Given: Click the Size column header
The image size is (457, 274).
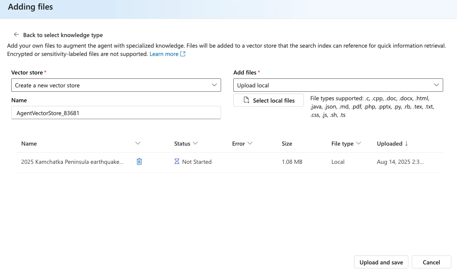Looking at the screenshot, I should (x=287, y=144).
